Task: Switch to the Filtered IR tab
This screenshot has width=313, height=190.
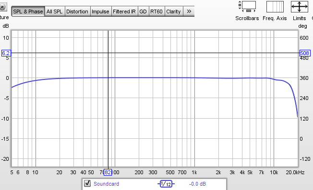Action: click(124, 11)
